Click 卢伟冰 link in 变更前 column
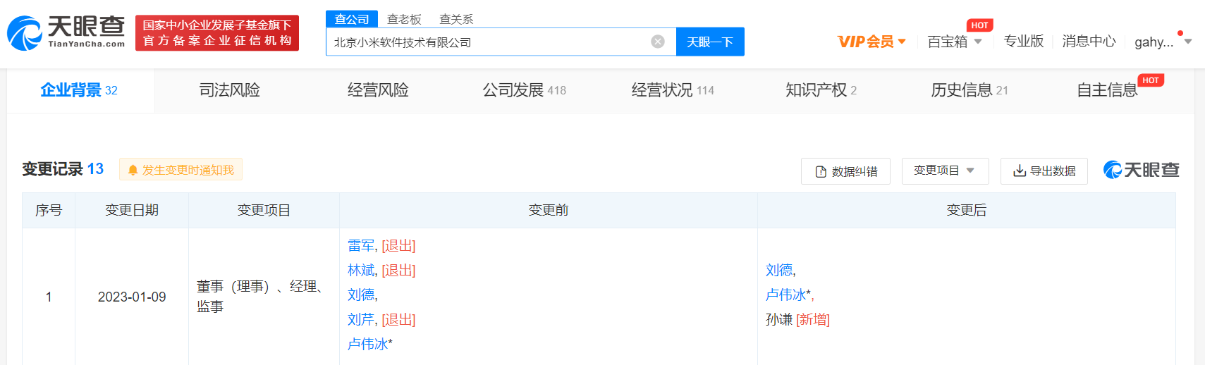The image size is (1205, 365). coord(367,345)
